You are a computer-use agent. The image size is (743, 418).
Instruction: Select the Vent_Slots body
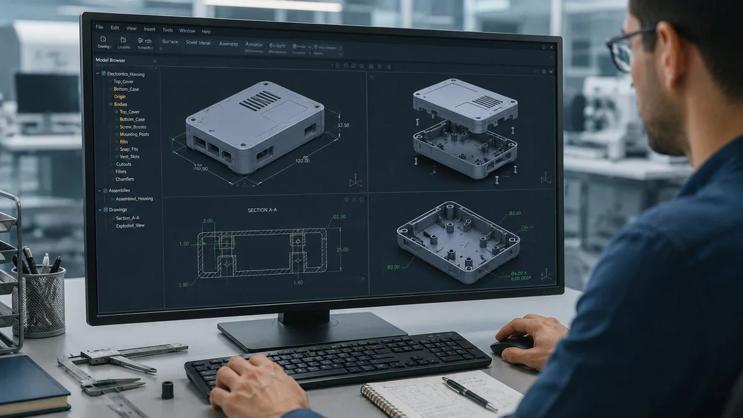(130, 157)
